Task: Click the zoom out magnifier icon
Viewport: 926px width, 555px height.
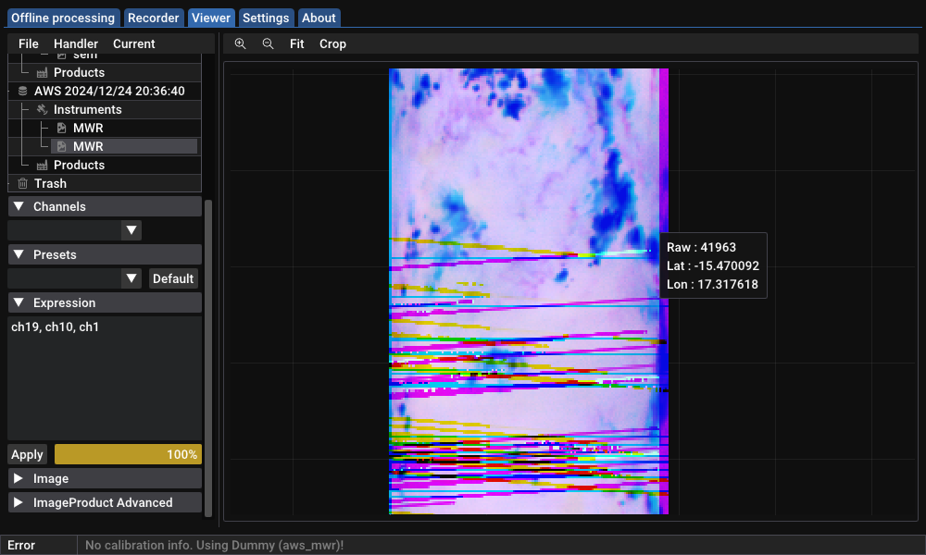Action: 269,43
